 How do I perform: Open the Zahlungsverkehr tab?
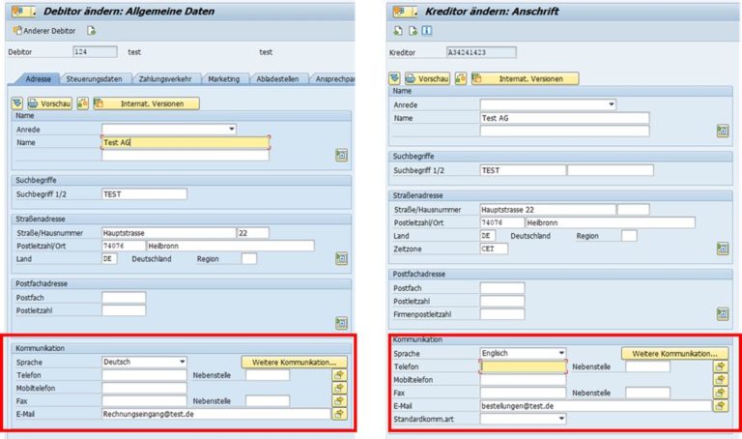(165, 79)
